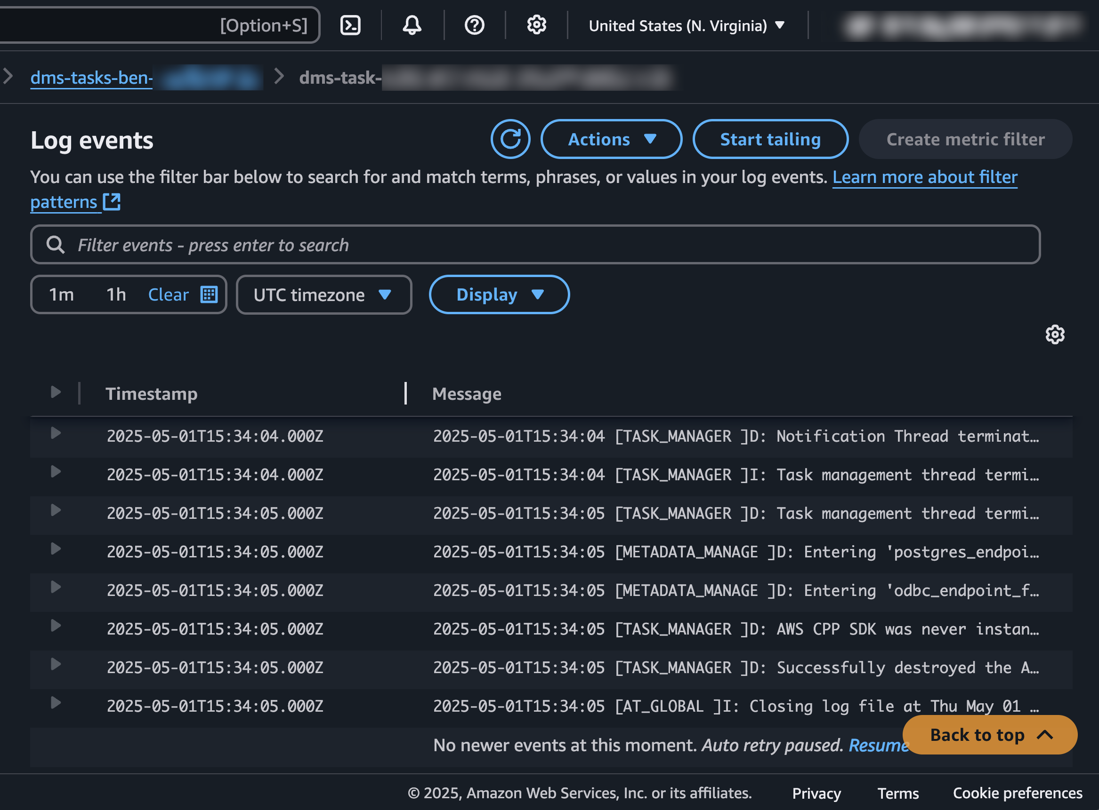Open the CloudShell terminal icon
Image resolution: width=1099 pixels, height=810 pixels.
point(350,25)
